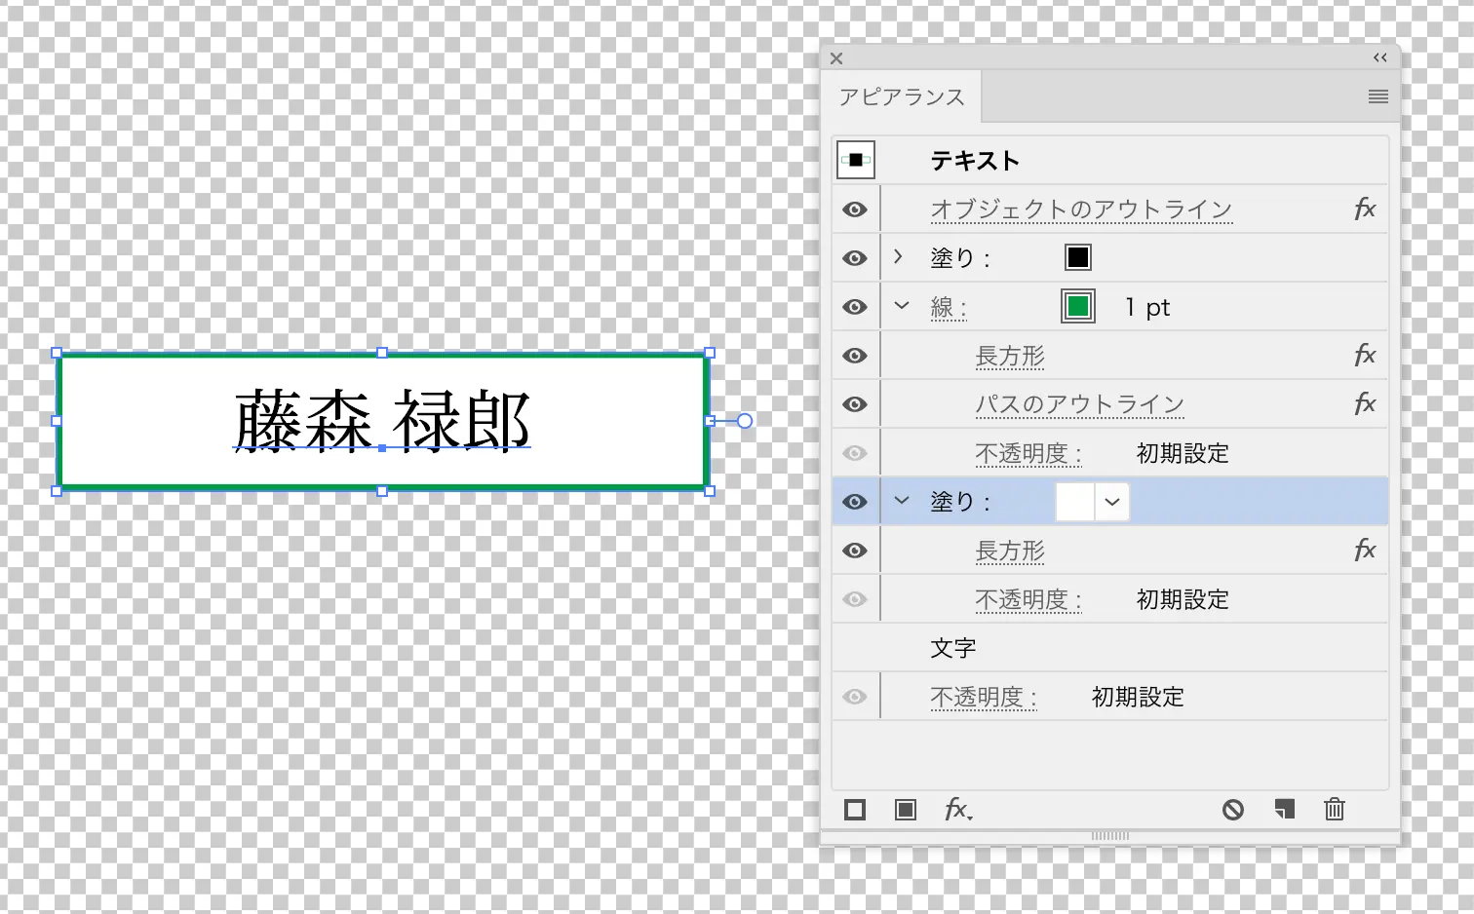Click the アピアランスを消去 icon
Viewport: 1474px width, 914px height.
click(1232, 810)
